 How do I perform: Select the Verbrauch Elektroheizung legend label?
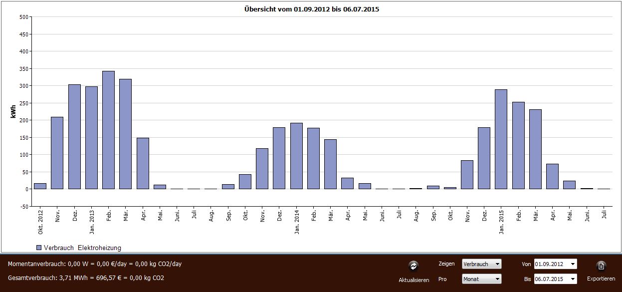click(82, 248)
